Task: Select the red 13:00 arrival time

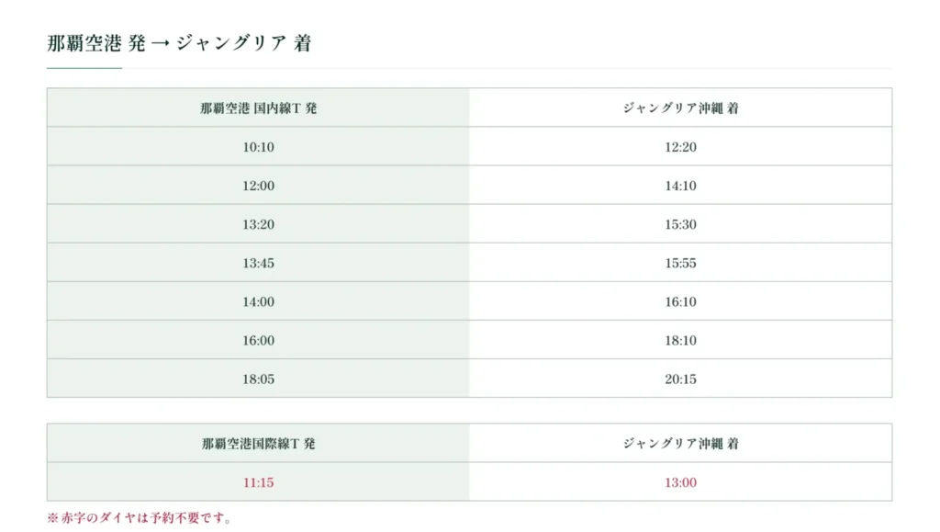Action: tap(680, 482)
